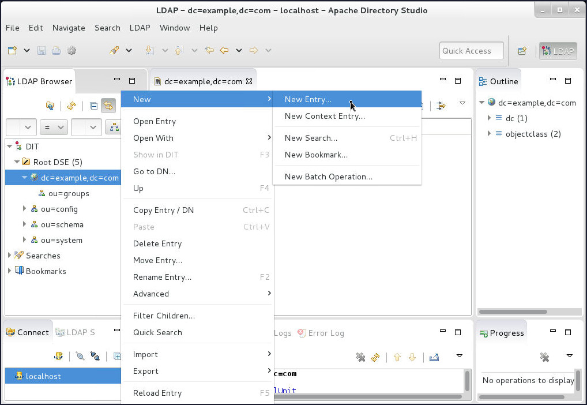Image resolution: width=587 pixels, height=405 pixels.
Task: Choose New Entry... from the submenu
Action: 347,99
